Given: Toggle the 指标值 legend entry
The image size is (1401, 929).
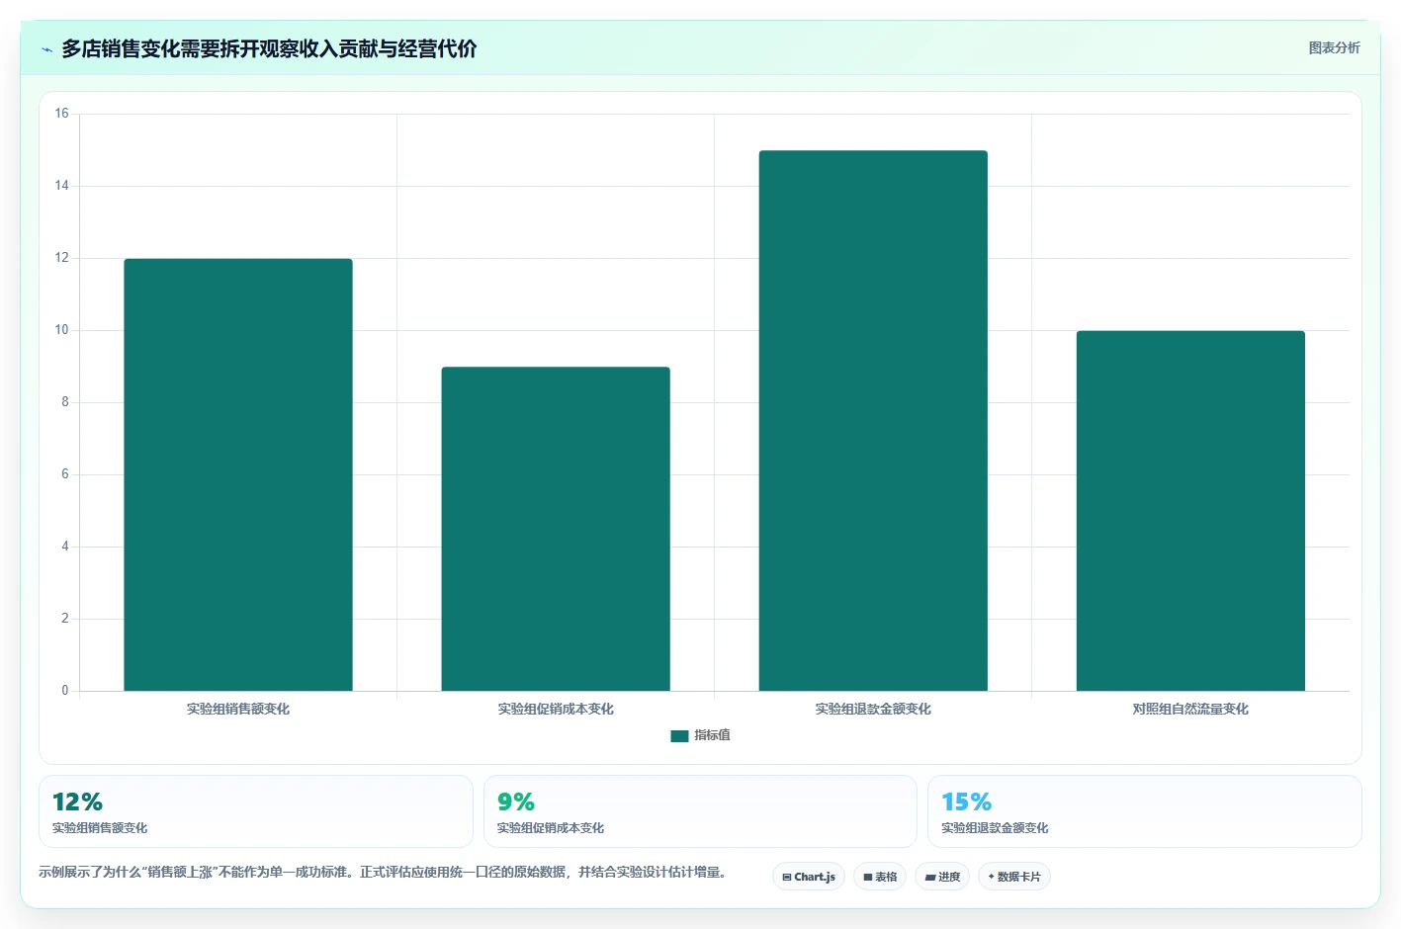Looking at the screenshot, I should click(700, 735).
